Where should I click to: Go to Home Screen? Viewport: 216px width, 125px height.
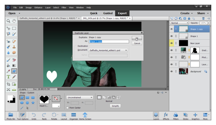coord(85,116)
